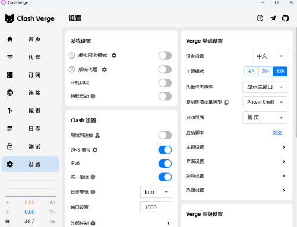Click info icon beside 静默启动

[93, 96]
